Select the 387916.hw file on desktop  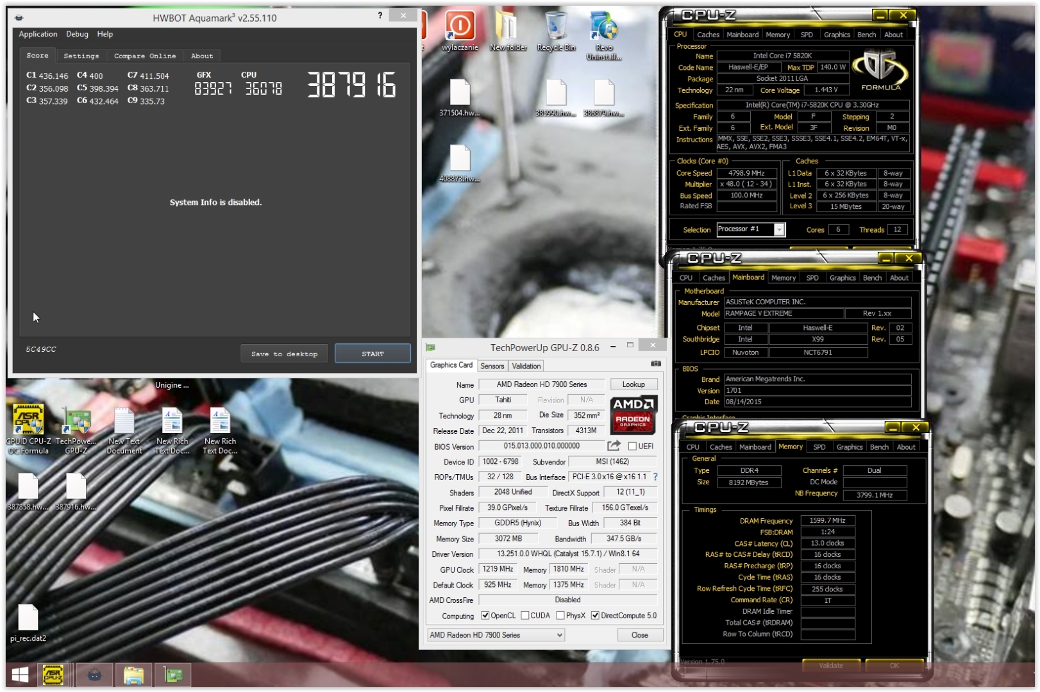[76, 491]
